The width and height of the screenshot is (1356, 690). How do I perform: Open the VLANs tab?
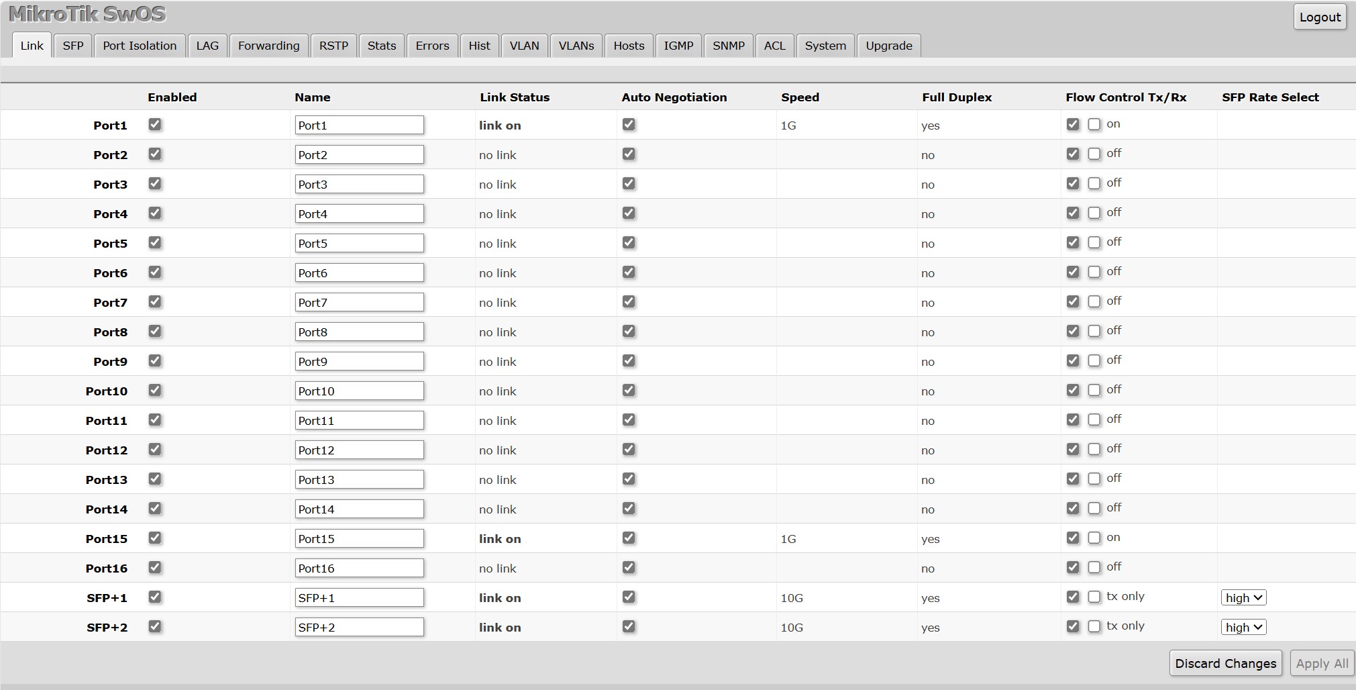click(576, 46)
